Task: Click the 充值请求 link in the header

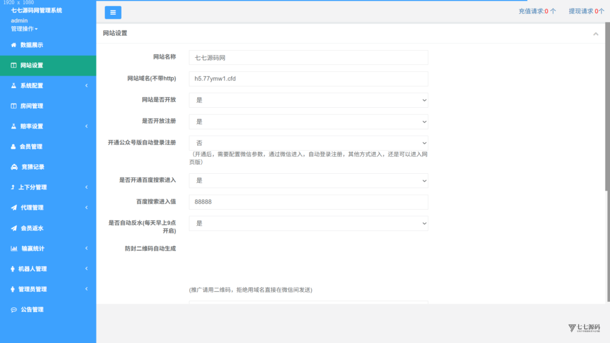Action: [537, 11]
